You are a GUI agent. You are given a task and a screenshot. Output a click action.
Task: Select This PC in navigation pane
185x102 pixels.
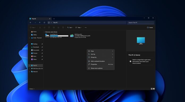[36, 65]
